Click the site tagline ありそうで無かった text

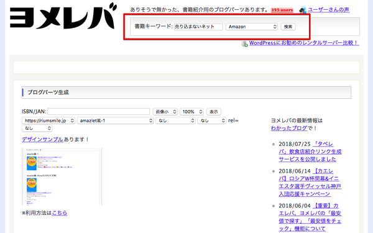[200, 10]
